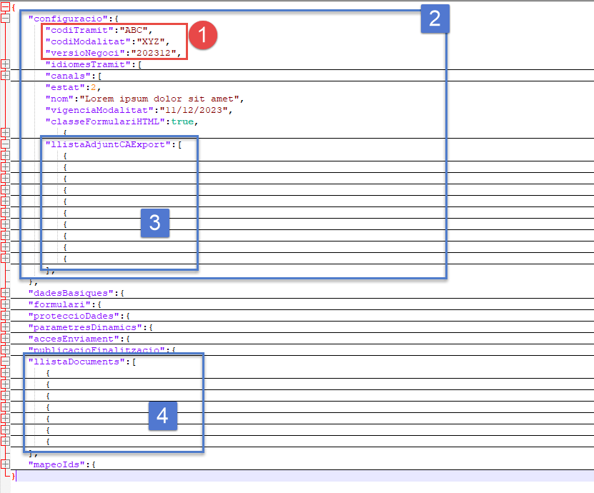Click the "11/12/2023" vigenciaModalitat value

click(193, 110)
